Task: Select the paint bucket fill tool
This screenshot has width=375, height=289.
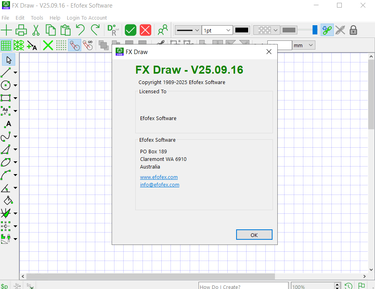Action: [8, 201]
